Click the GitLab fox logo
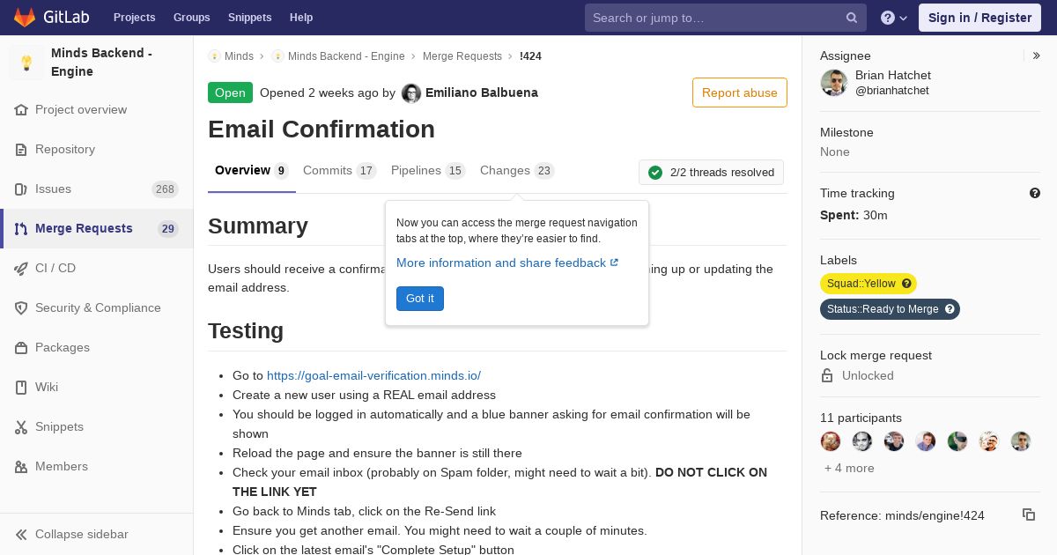 [25, 17]
